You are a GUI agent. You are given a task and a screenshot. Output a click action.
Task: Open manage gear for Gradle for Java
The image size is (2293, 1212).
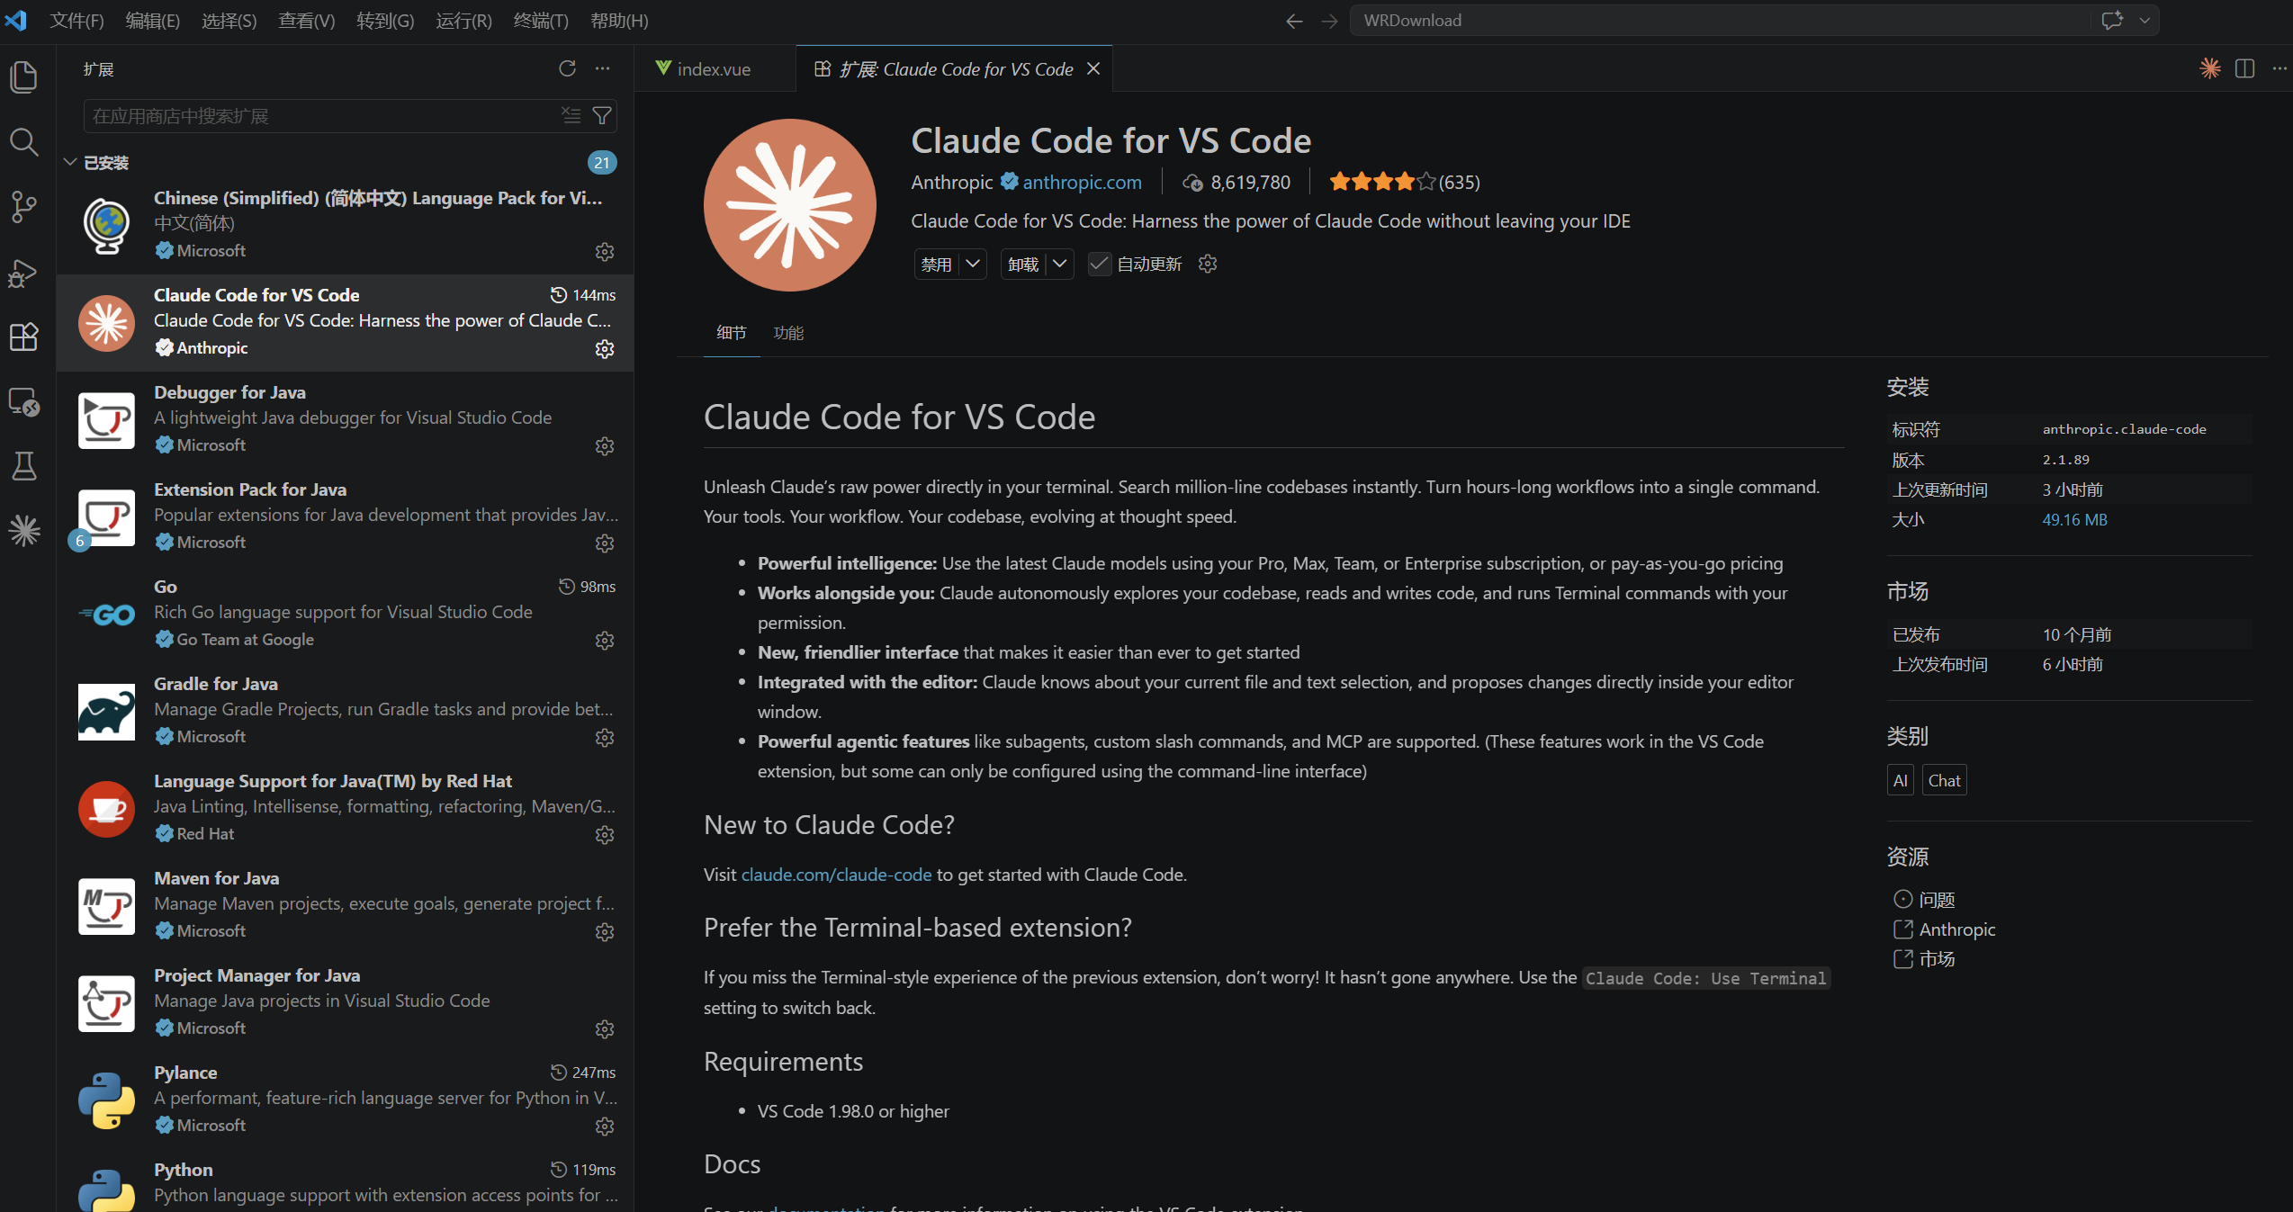[x=605, y=738]
